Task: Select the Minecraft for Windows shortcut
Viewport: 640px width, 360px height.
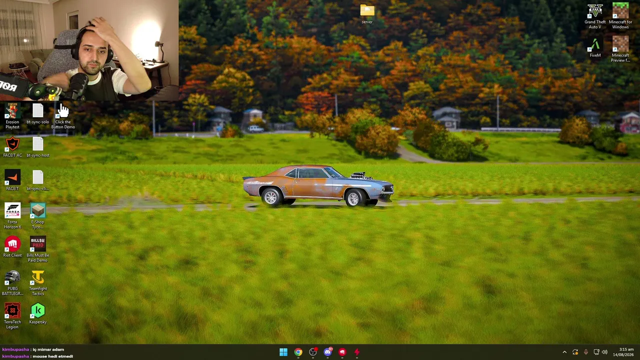Action: coord(620,16)
